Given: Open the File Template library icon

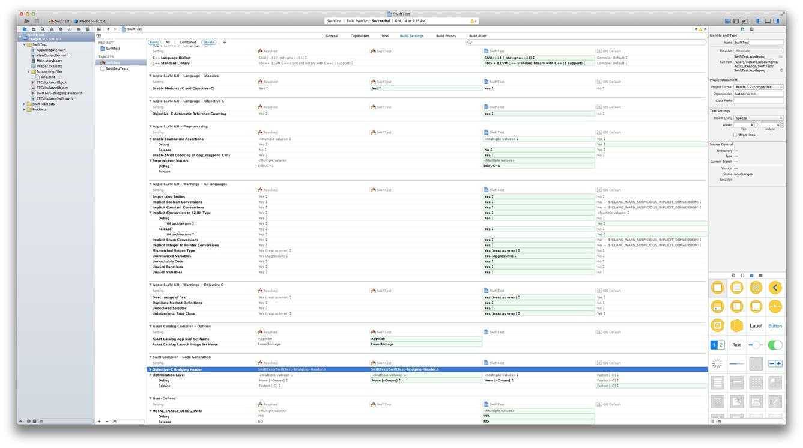Looking at the screenshot, I should click(733, 275).
